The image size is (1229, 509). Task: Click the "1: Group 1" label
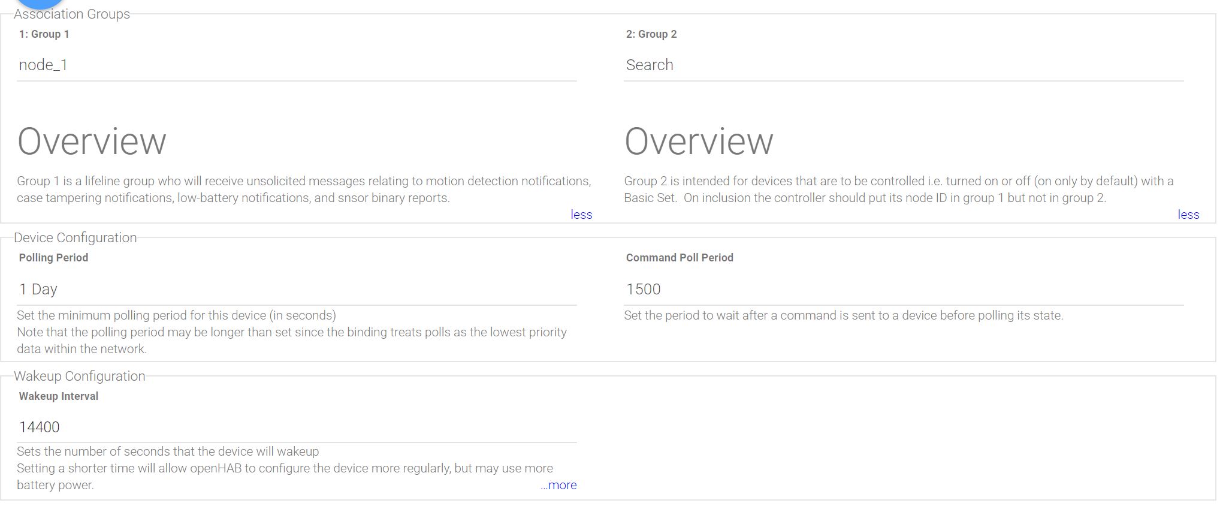coord(44,34)
